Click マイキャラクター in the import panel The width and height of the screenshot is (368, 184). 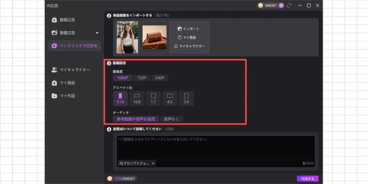click(x=190, y=46)
